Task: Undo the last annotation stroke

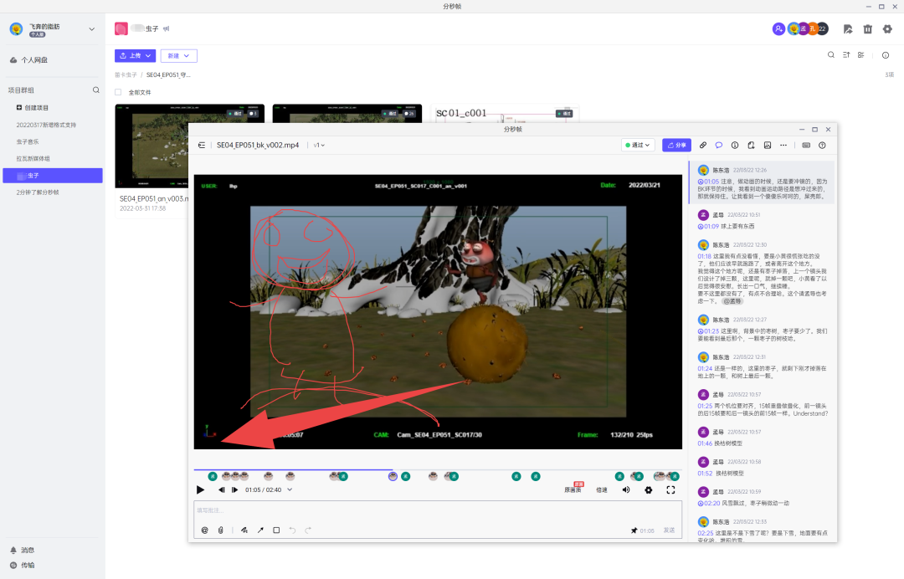Action: 292,530
